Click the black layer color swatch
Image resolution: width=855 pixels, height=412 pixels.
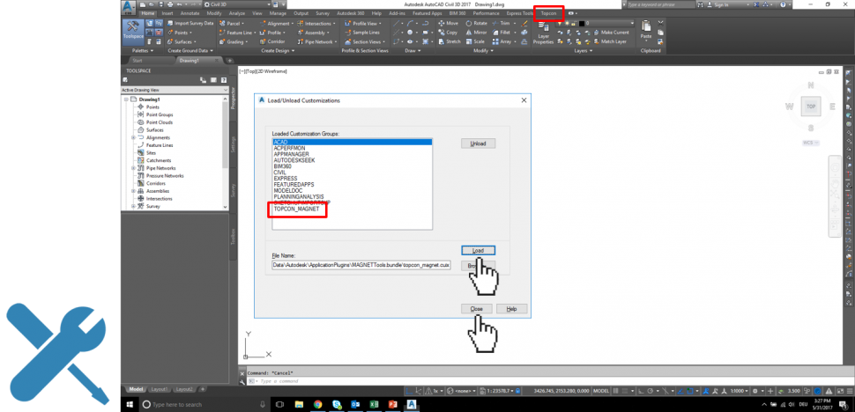(x=581, y=24)
